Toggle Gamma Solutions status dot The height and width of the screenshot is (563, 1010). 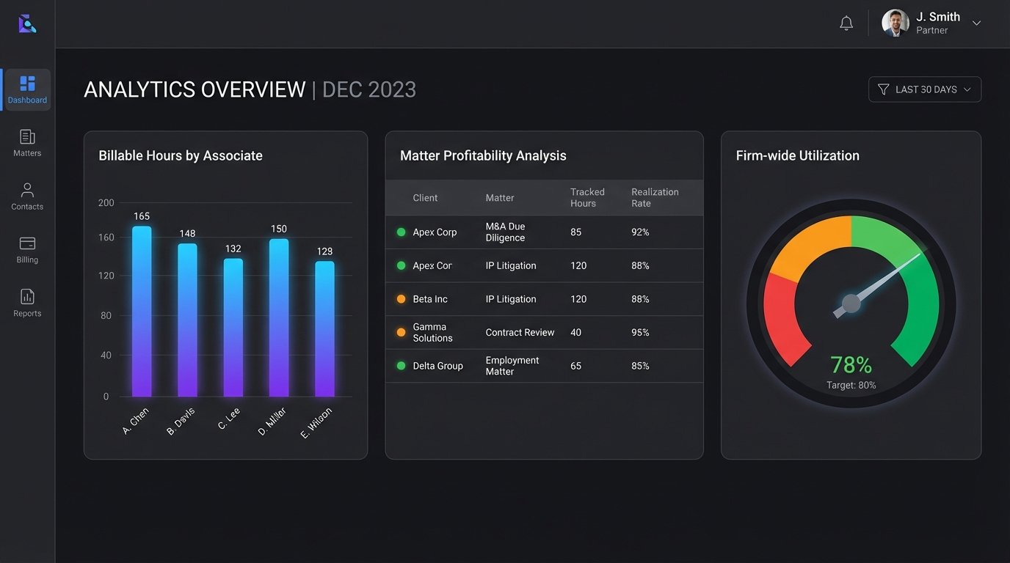(402, 332)
